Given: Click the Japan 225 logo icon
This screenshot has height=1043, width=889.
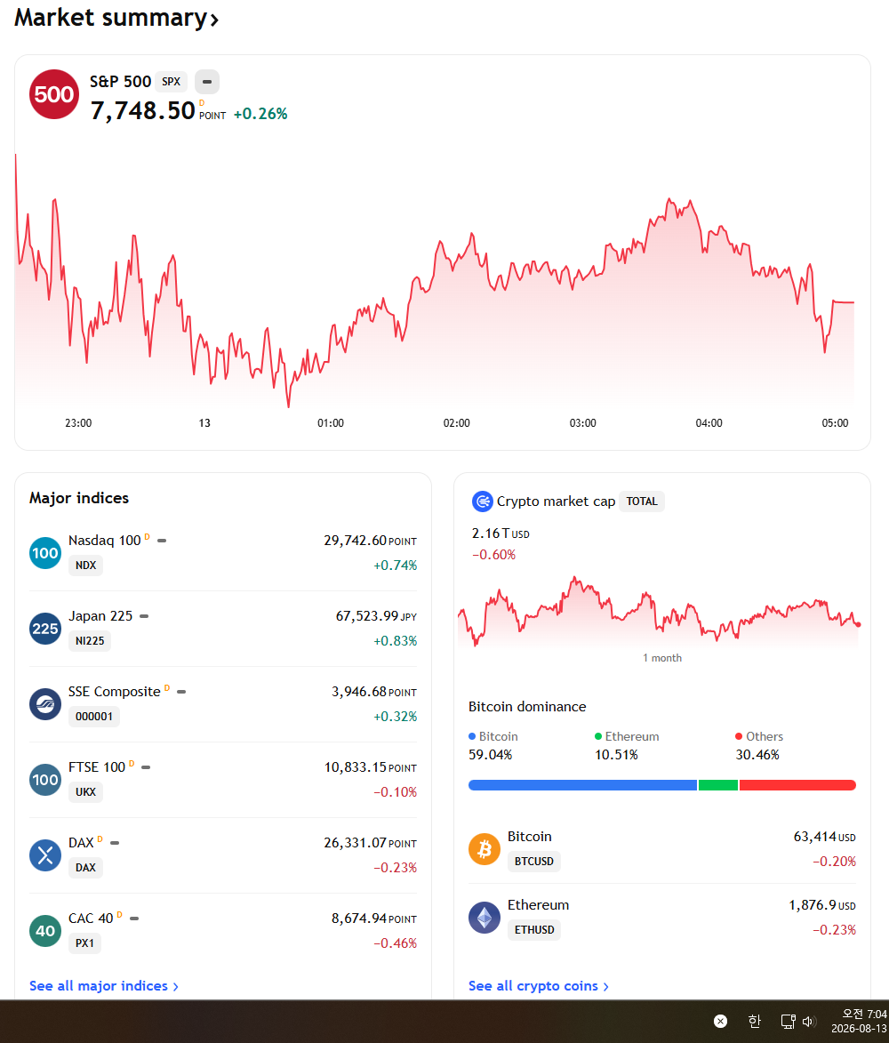Looking at the screenshot, I should 45,629.
